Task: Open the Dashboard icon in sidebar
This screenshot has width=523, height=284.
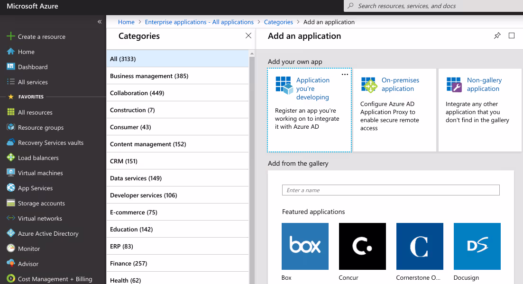Action: pyautogui.click(x=10, y=67)
